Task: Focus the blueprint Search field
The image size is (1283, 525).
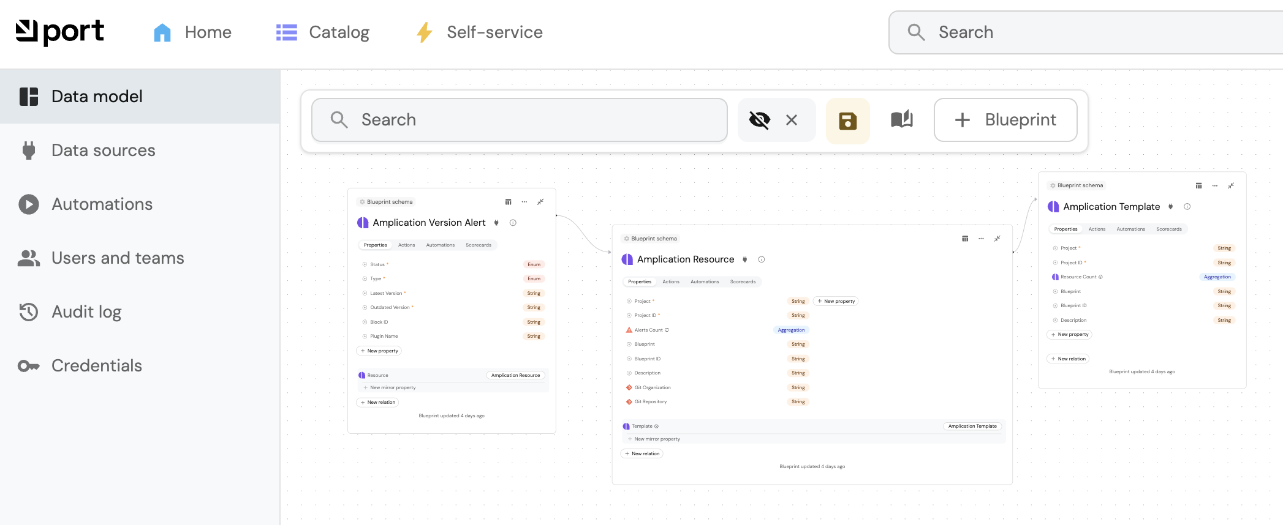Action: pos(520,120)
